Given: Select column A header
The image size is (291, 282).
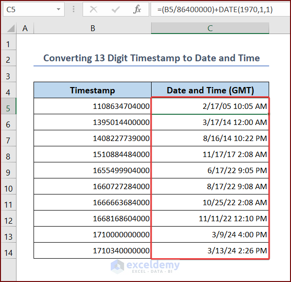Looking at the screenshot, I should (x=25, y=28).
